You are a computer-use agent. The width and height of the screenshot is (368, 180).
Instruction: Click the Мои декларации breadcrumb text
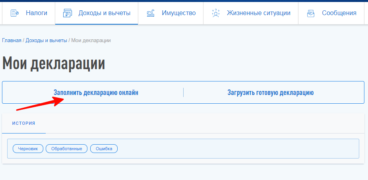91,41
